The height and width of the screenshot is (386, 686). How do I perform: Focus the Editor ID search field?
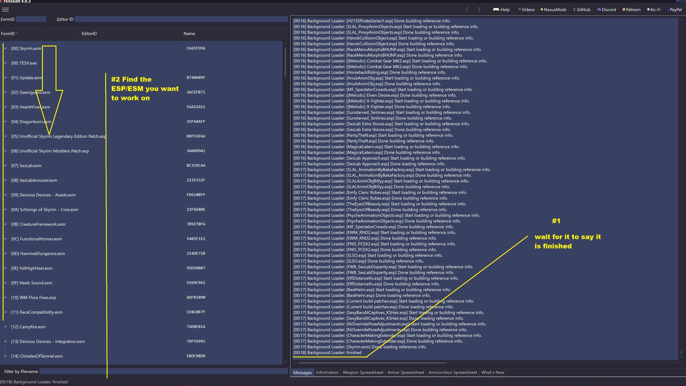click(181, 19)
